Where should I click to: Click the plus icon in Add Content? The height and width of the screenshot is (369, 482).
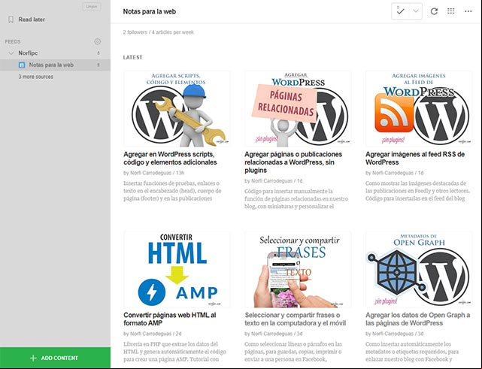(x=33, y=358)
